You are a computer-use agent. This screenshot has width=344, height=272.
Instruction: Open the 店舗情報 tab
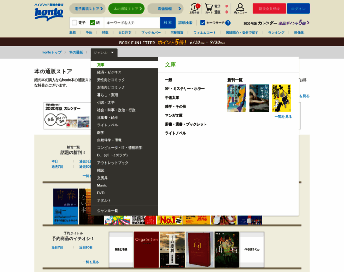165,9
